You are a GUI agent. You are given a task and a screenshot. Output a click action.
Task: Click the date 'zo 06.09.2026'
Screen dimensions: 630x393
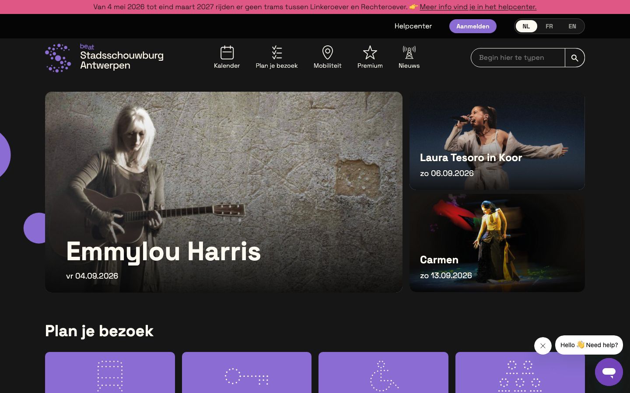(x=447, y=173)
